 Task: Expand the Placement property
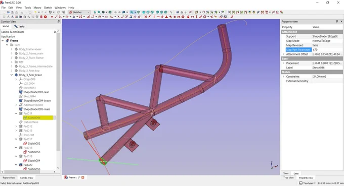283,63
